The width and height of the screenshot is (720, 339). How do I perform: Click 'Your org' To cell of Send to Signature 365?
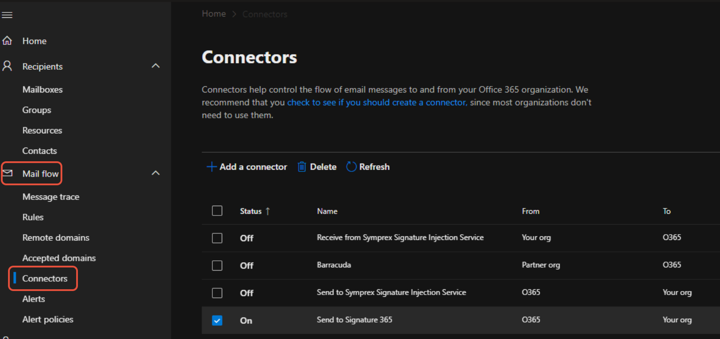tap(677, 319)
